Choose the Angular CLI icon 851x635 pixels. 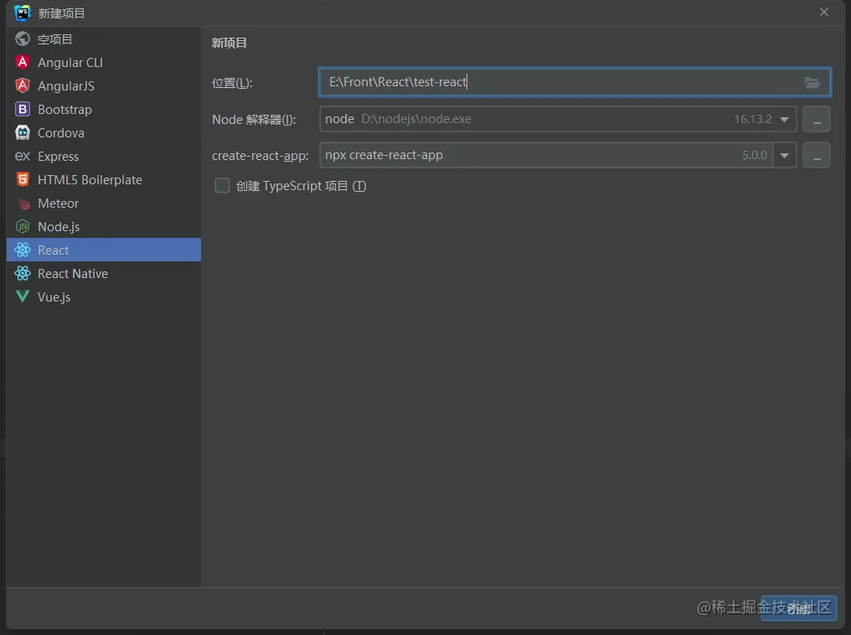(x=23, y=63)
